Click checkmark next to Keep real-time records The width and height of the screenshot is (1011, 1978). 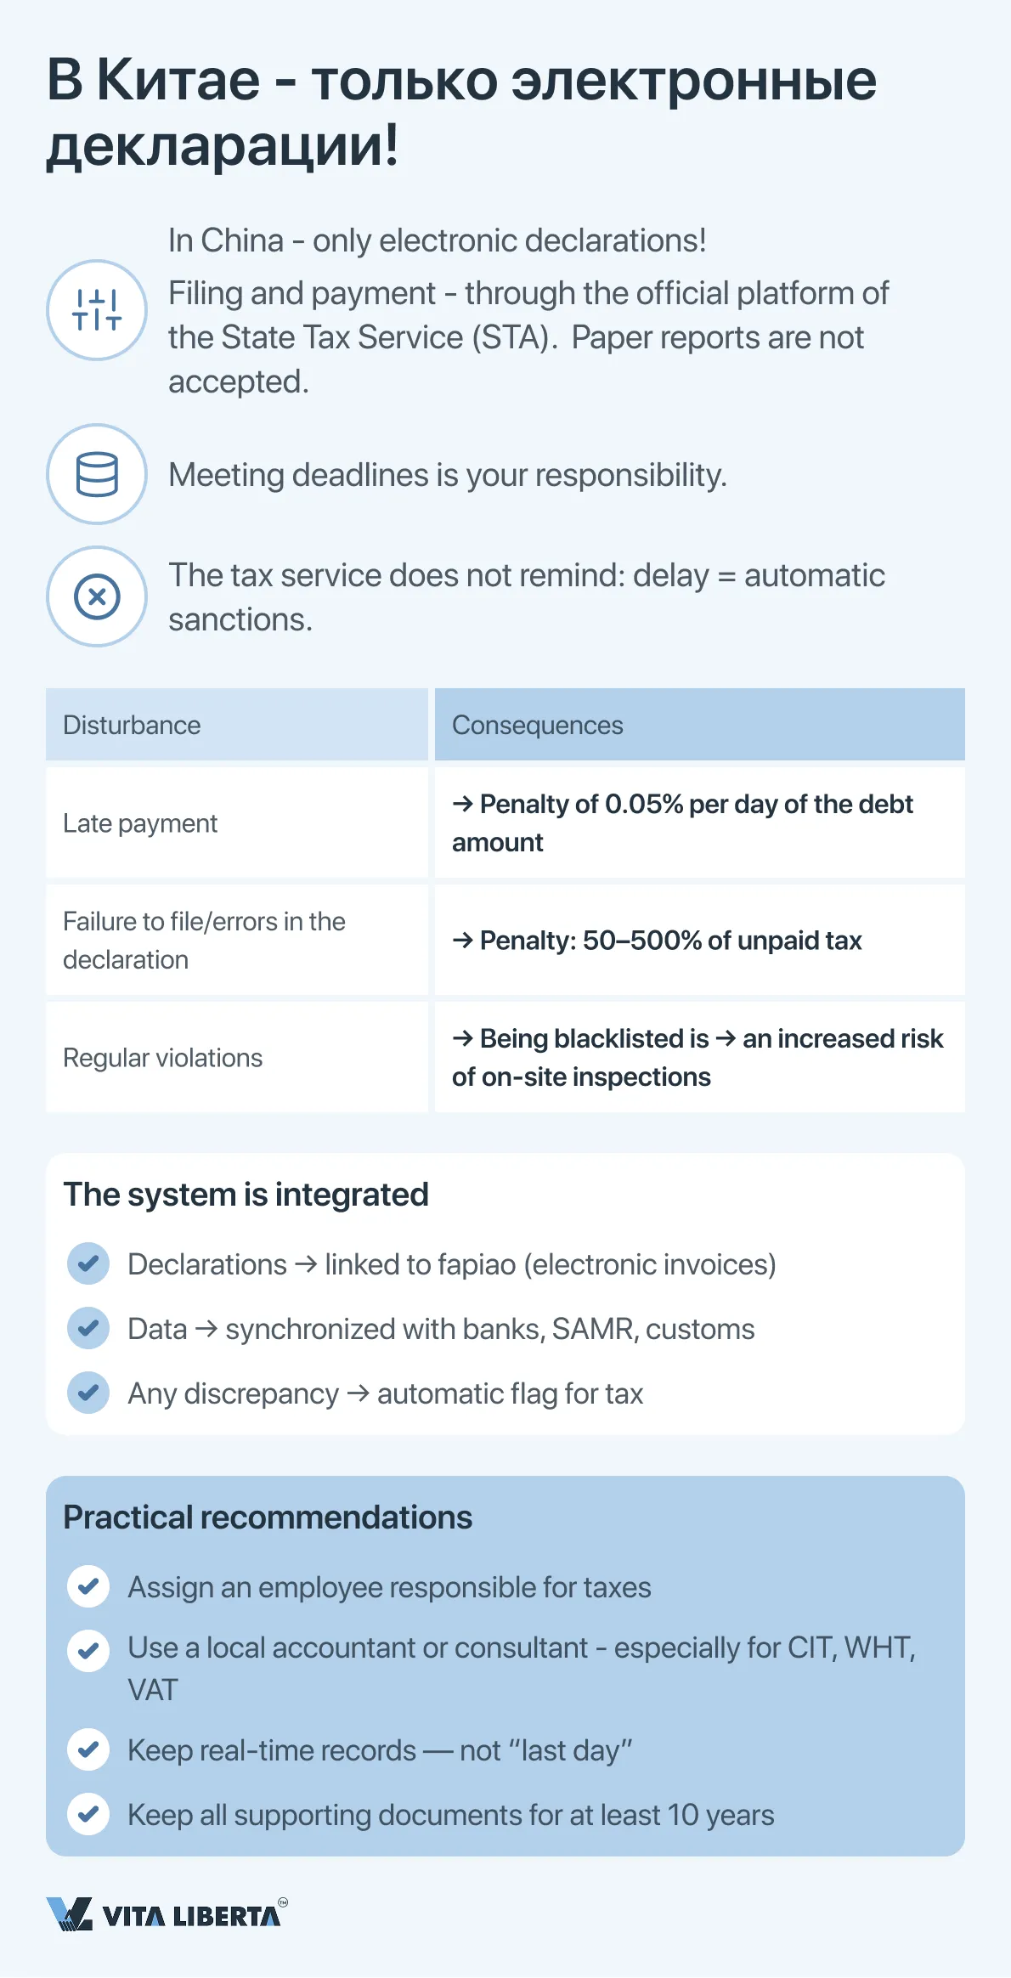pos(88,1749)
